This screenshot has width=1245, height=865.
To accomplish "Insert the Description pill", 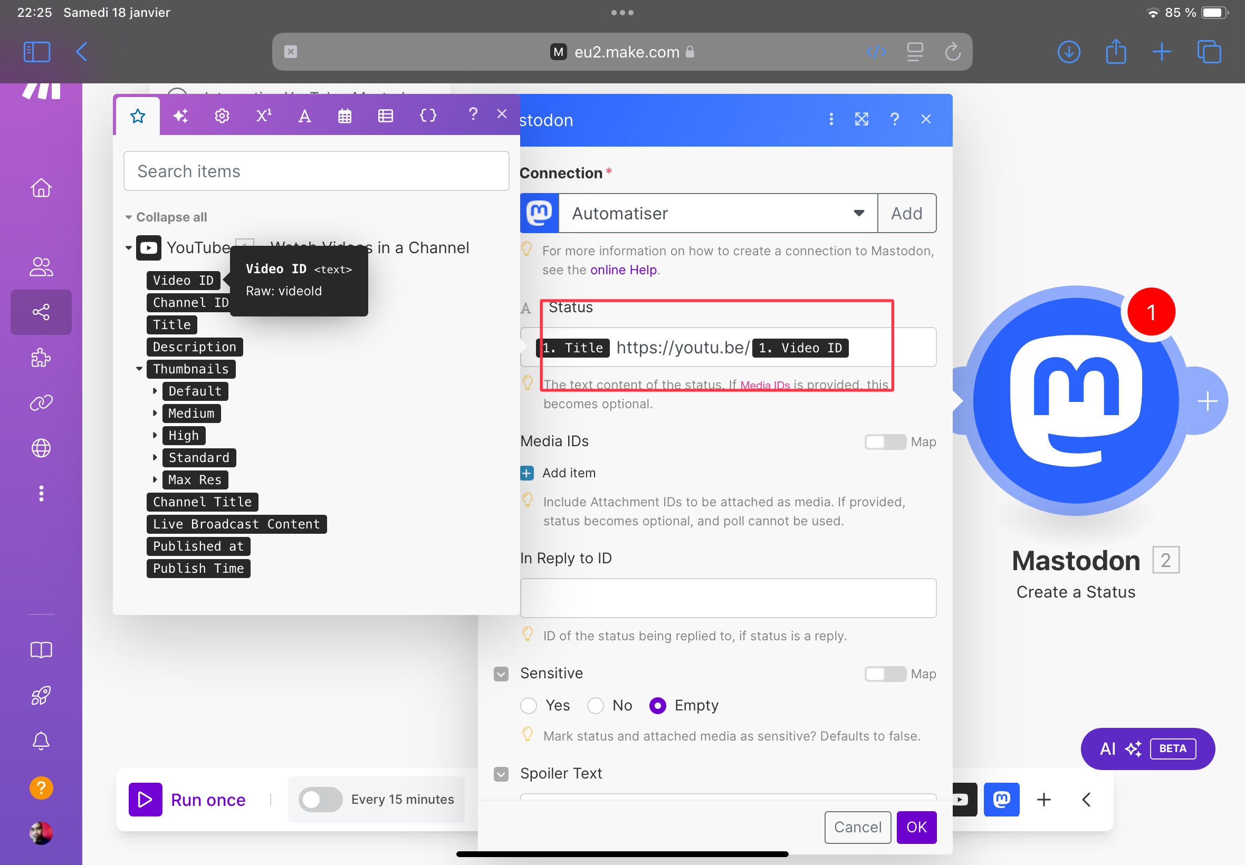I will pyautogui.click(x=195, y=347).
